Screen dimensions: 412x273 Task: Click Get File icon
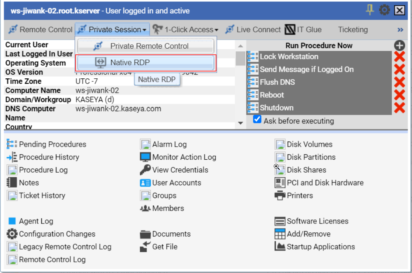[x=145, y=247]
